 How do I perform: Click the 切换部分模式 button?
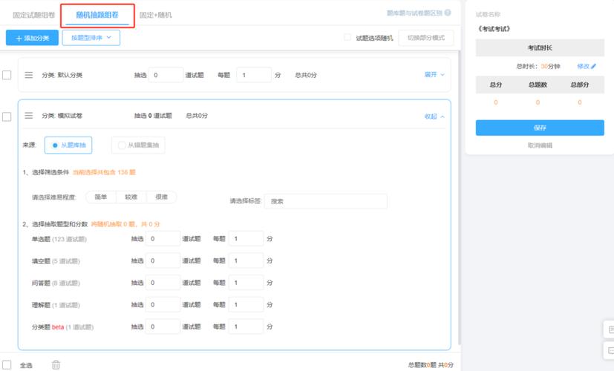[x=426, y=38]
